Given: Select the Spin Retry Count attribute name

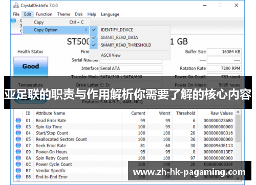Looking at the screenshot, I should click(x=52, y=158).
